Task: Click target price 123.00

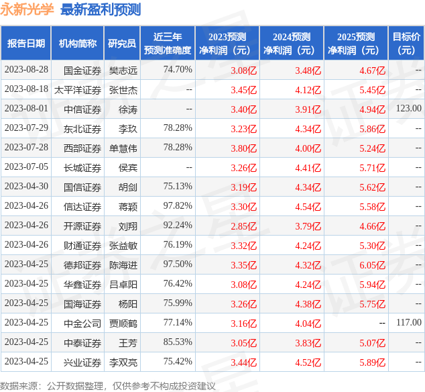Action: coord(409,109)
